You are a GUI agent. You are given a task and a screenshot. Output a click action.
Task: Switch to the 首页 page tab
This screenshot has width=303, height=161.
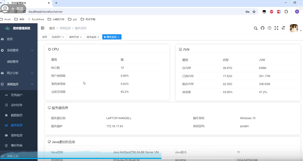coord(45,37)
